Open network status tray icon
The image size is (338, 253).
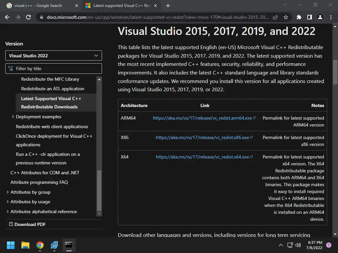[290, 245]
